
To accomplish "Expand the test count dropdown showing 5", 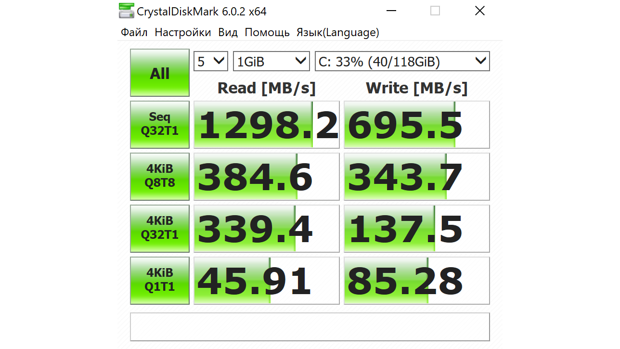I will pos(211,61).
